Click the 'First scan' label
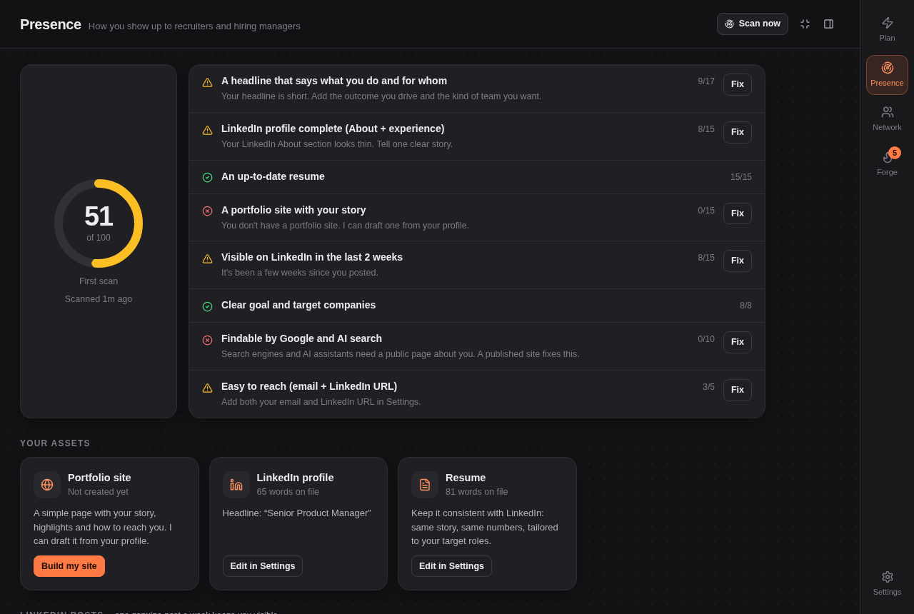The height and width of the screenshot is (614, 914). (x=99, y=281)
